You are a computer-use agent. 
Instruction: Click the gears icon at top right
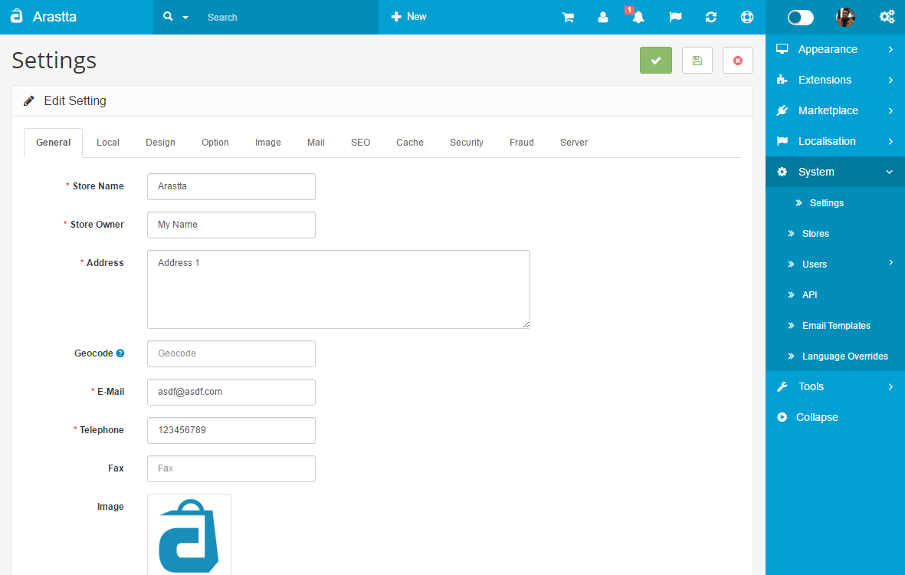pos(887,17)
